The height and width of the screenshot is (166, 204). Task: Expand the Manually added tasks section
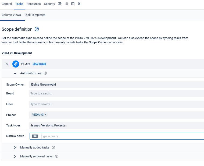pos(15,147)
